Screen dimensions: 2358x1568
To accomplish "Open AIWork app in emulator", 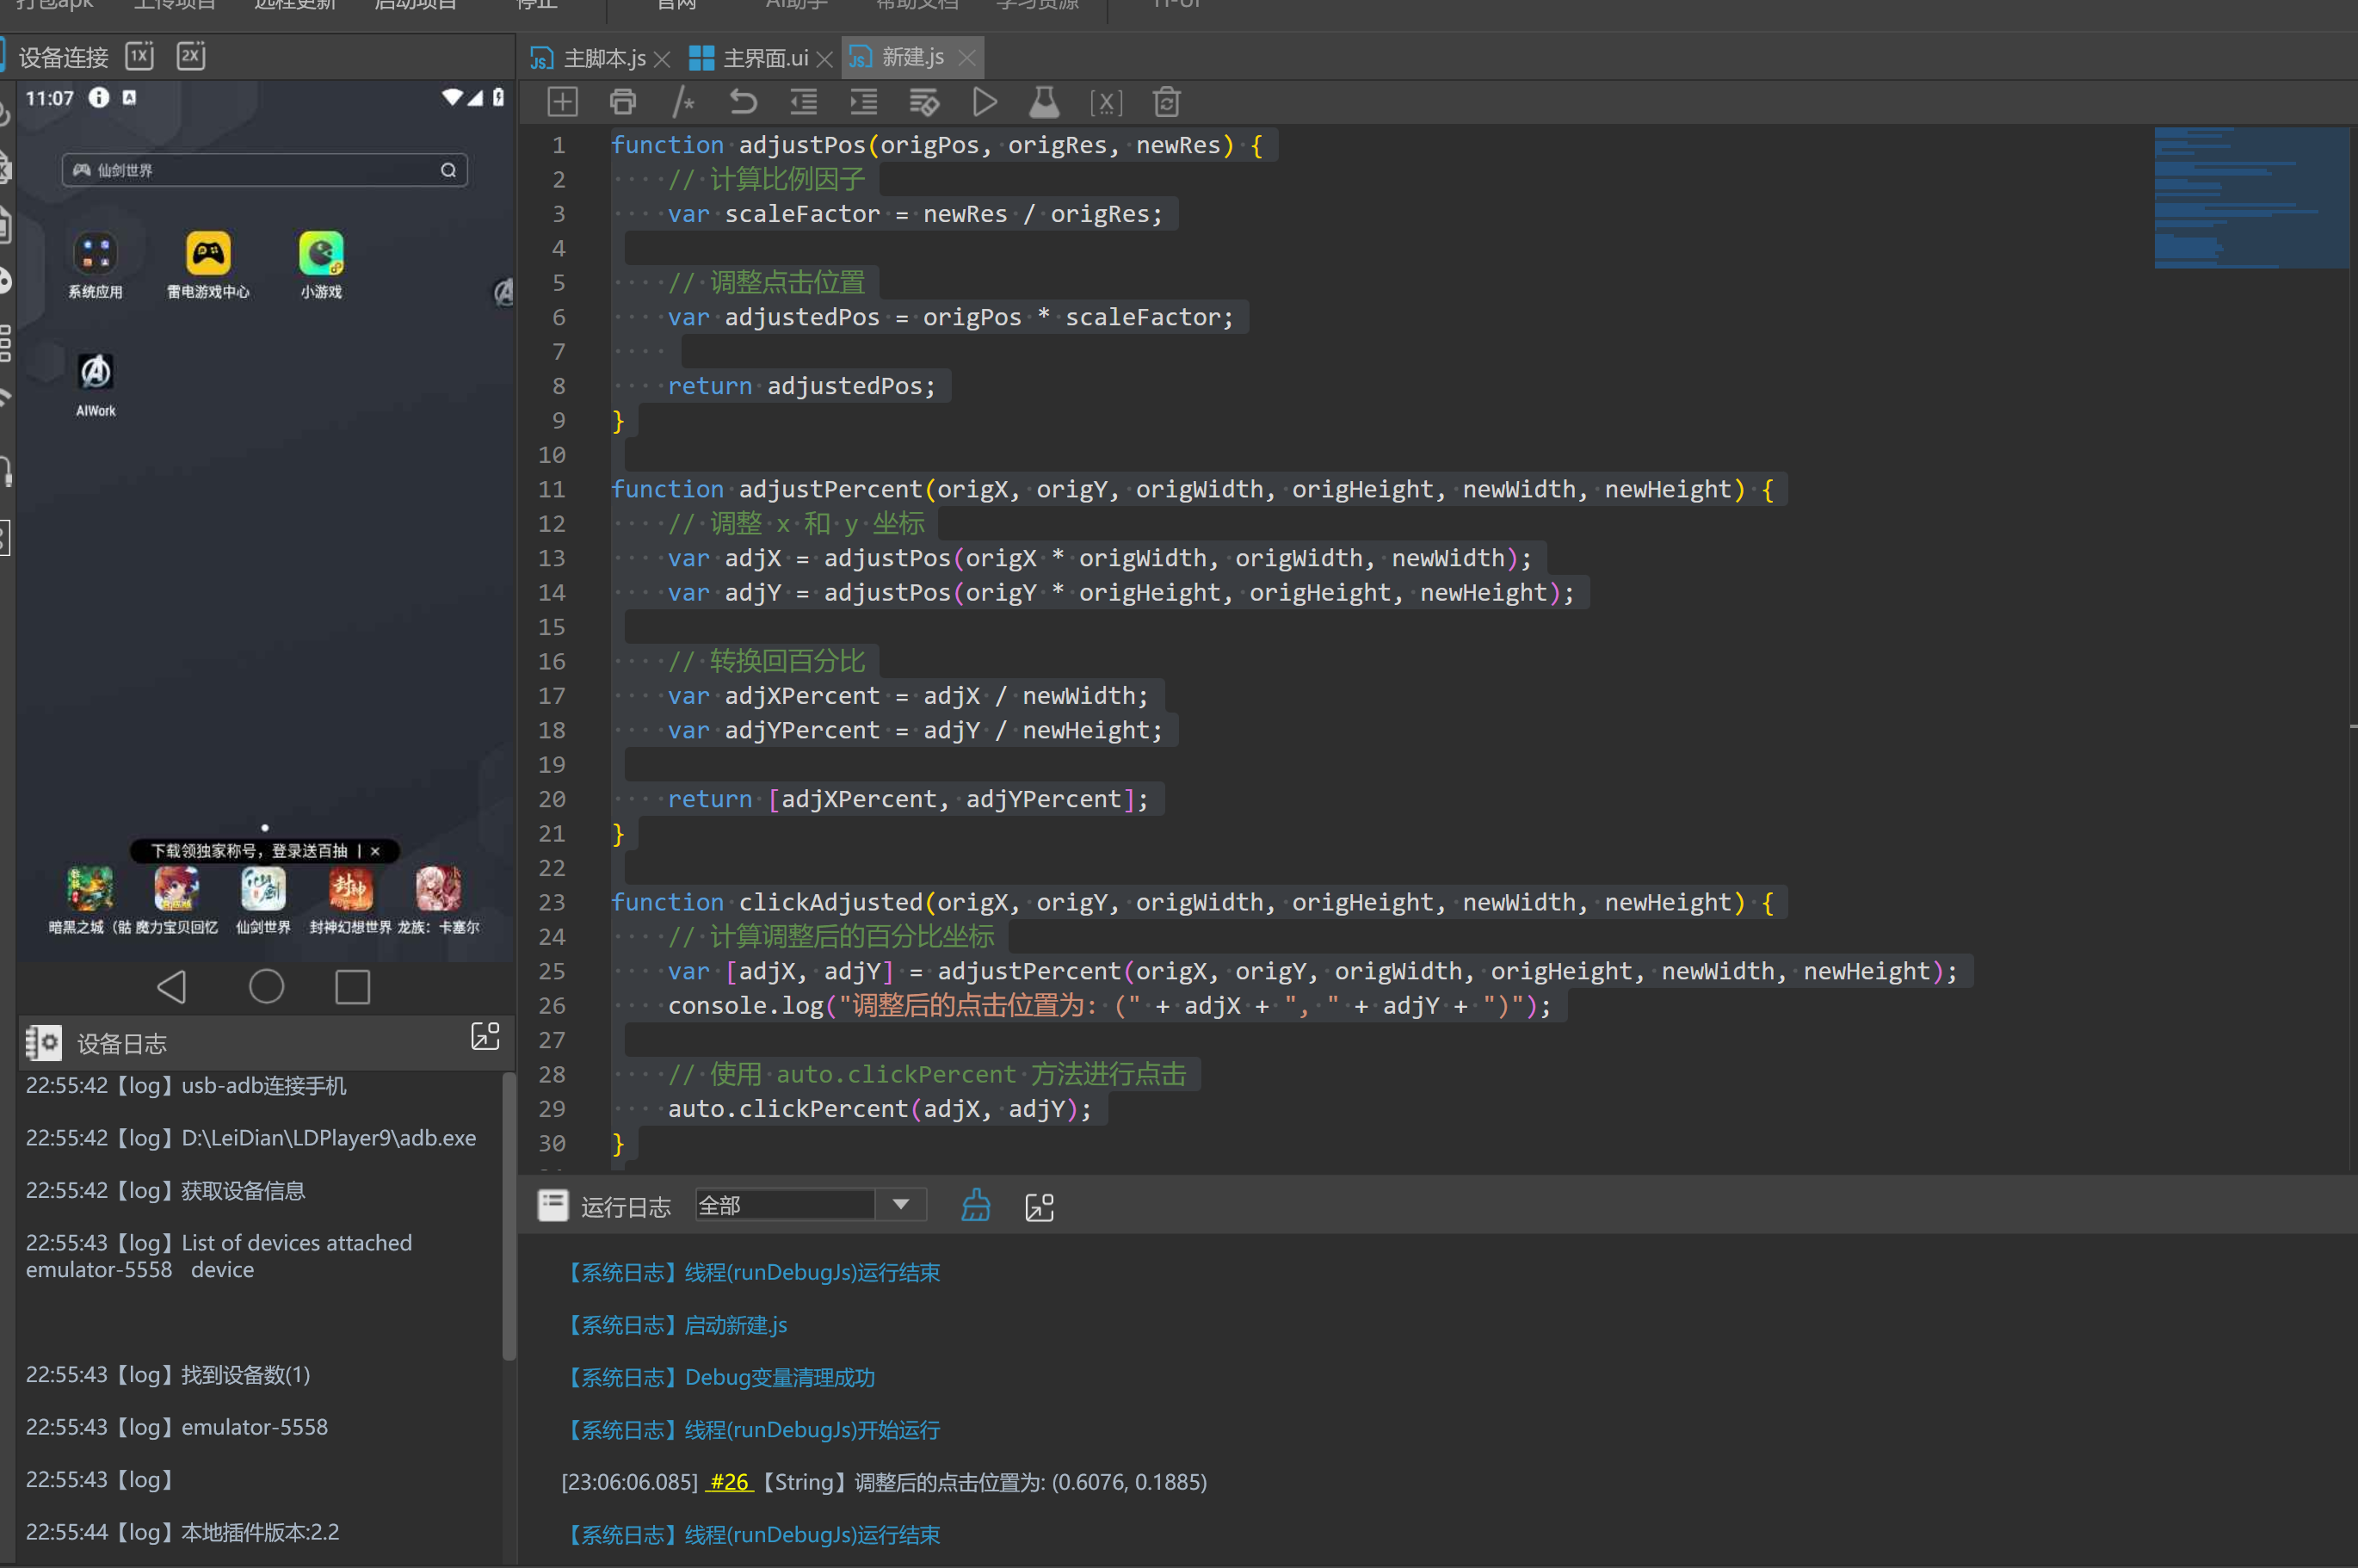I will click(x=96, y=384).
